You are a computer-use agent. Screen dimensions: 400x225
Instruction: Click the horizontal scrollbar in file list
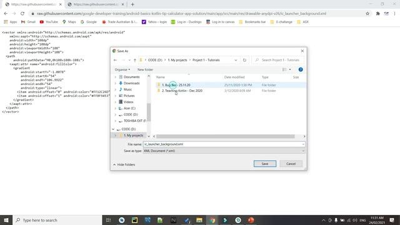pos(225,136)
